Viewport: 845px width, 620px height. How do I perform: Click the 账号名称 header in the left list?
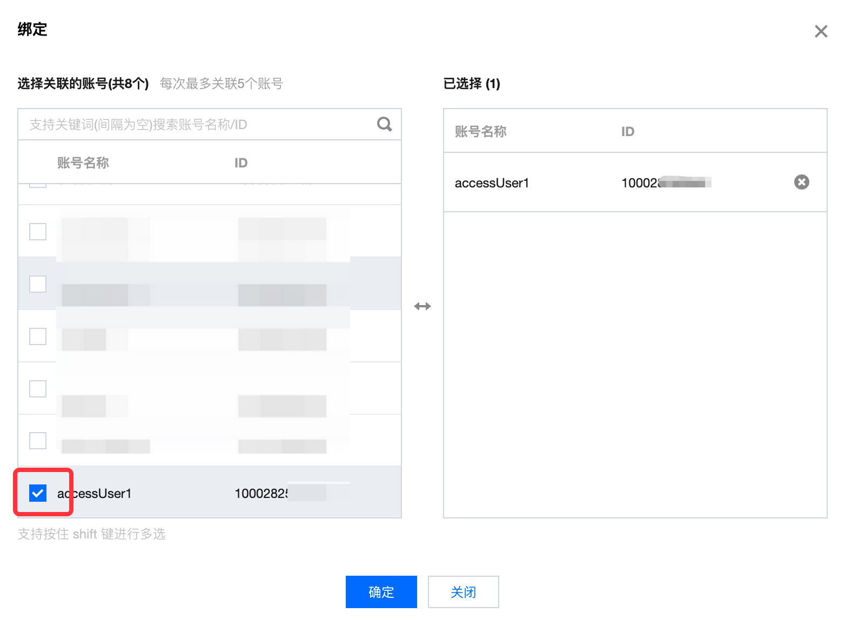pos(83,163)
